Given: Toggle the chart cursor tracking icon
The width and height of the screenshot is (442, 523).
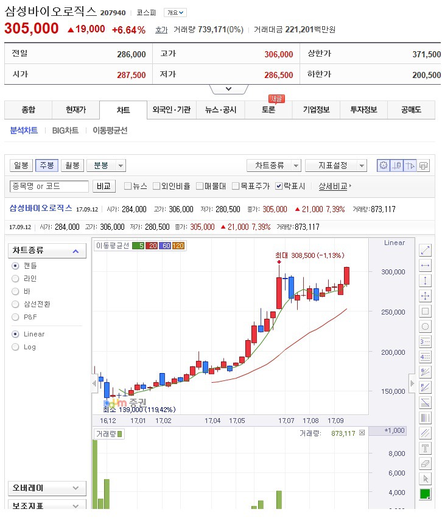Looking at the screenshot, I should 410,165.
